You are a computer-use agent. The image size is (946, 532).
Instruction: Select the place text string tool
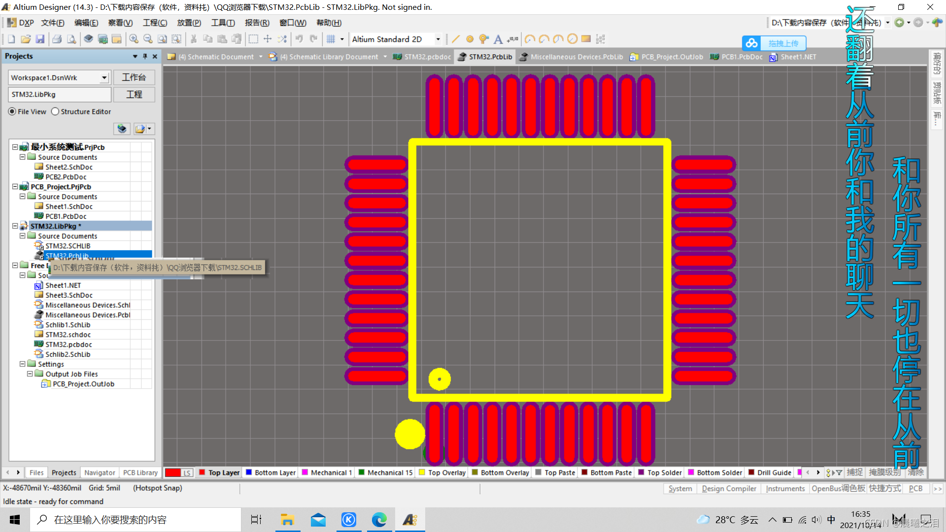point(498,39)
